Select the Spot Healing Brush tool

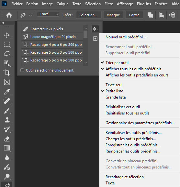click(x=7, y=101)
